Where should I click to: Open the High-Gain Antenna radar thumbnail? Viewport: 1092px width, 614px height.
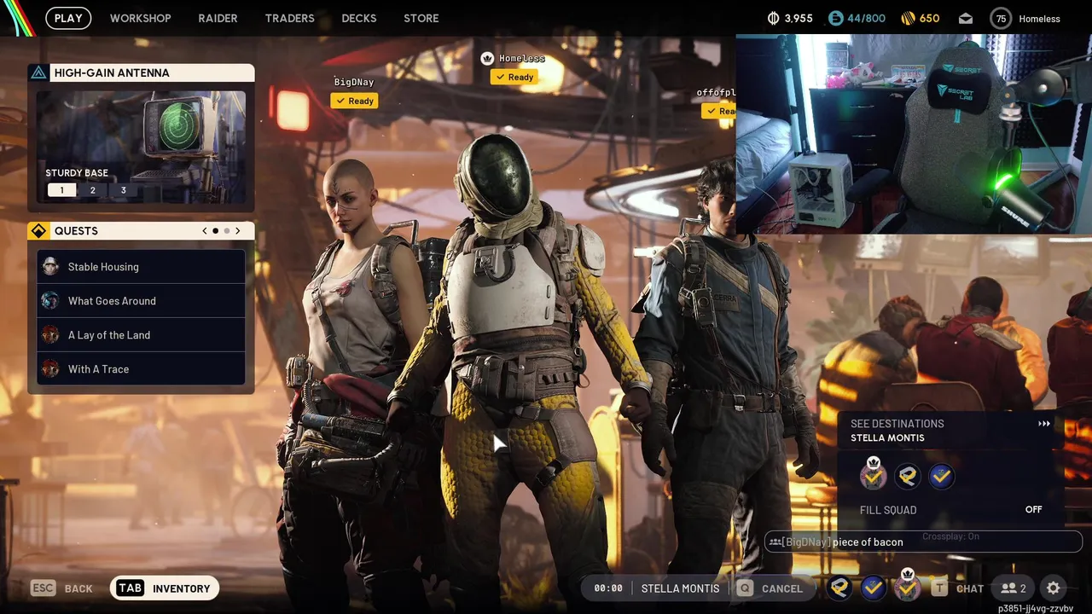[x=142, y=147]
